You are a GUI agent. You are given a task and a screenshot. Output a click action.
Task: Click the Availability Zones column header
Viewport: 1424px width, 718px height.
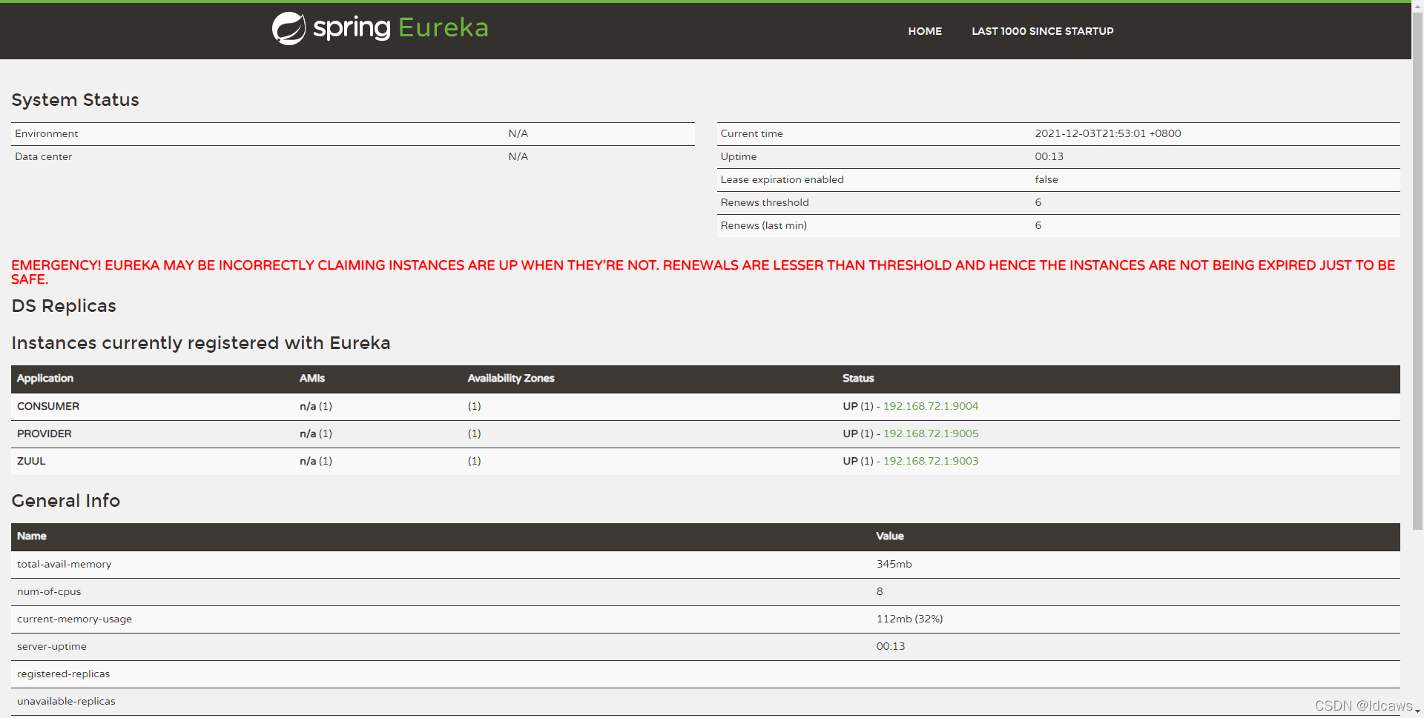(x=511, y=378)
